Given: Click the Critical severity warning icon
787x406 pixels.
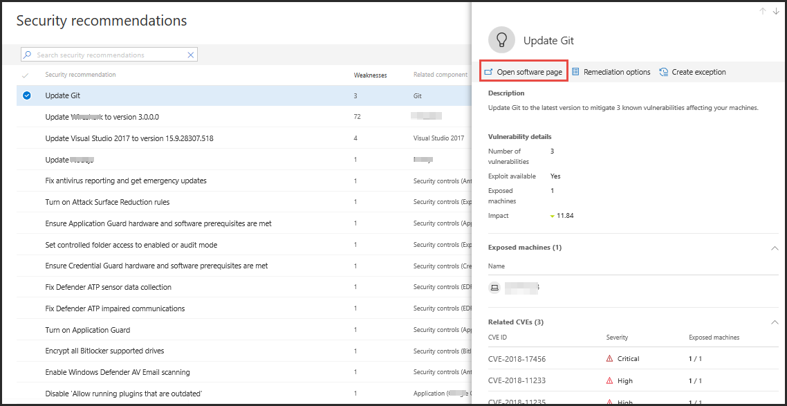Looking at the screenshot, I should pos(609,359).
